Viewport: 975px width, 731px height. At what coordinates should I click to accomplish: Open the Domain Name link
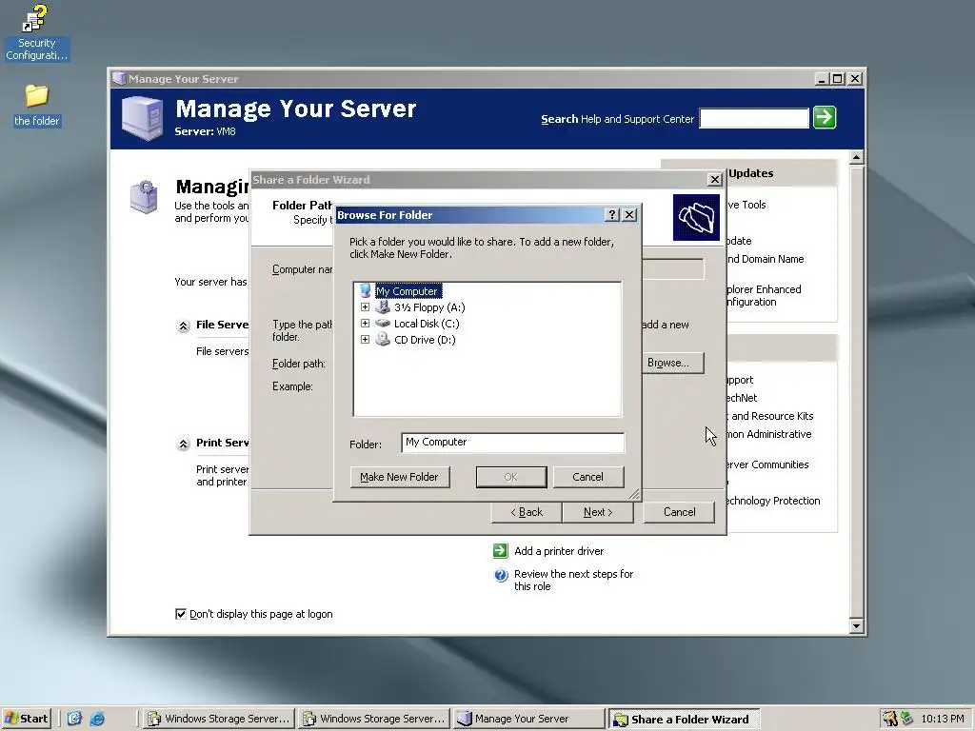[x=766, y=259]
